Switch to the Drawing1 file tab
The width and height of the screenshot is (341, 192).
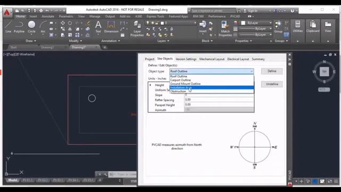tap(47, 47)
